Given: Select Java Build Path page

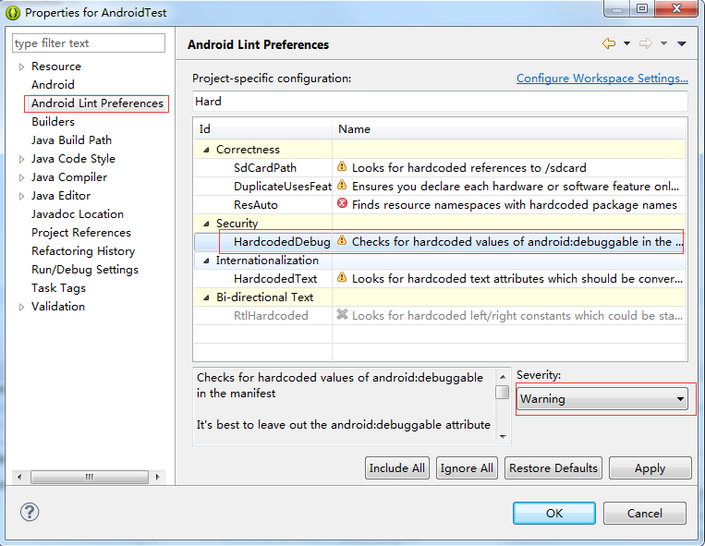Looking at the screenshot, I should pos(71,140).
